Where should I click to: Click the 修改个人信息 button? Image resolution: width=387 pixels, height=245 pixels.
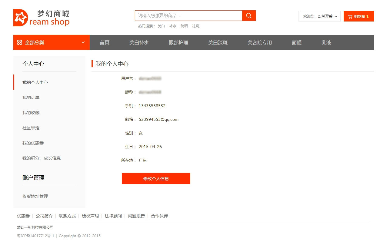tap(156, 178)
